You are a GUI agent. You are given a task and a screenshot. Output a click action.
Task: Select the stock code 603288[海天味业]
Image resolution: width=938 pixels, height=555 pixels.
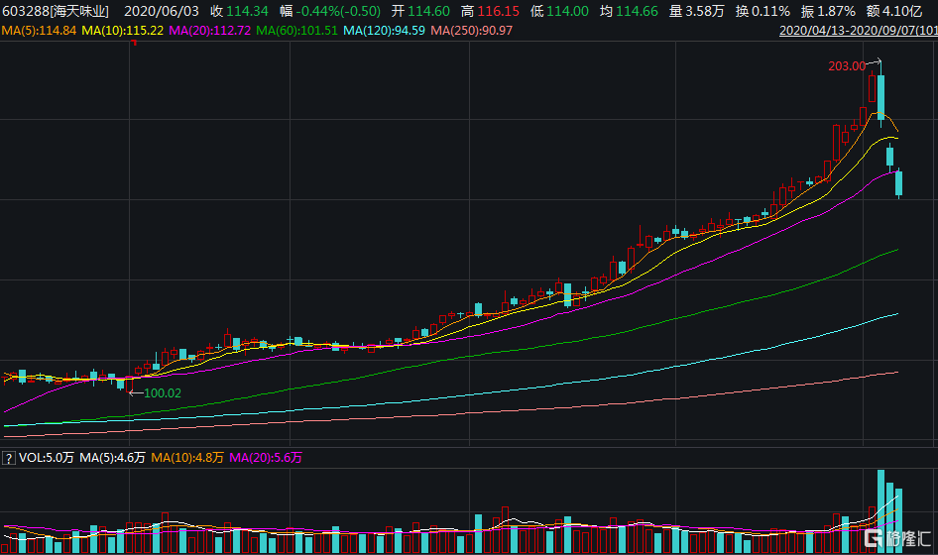(56, 11)
